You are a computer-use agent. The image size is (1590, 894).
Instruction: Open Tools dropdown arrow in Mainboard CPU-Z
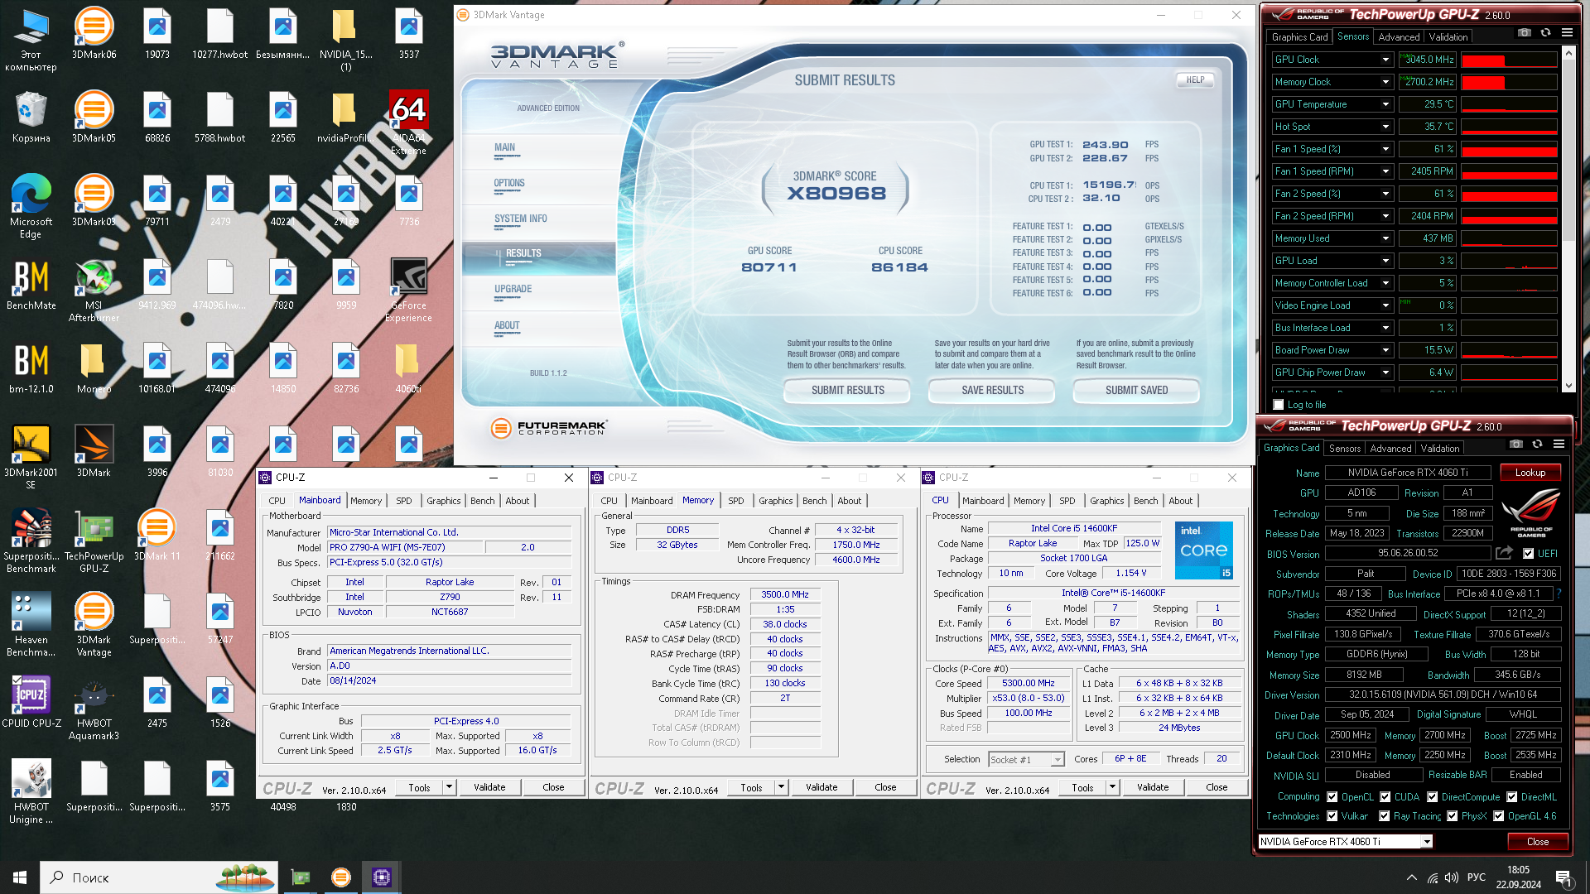click(449, 787)
